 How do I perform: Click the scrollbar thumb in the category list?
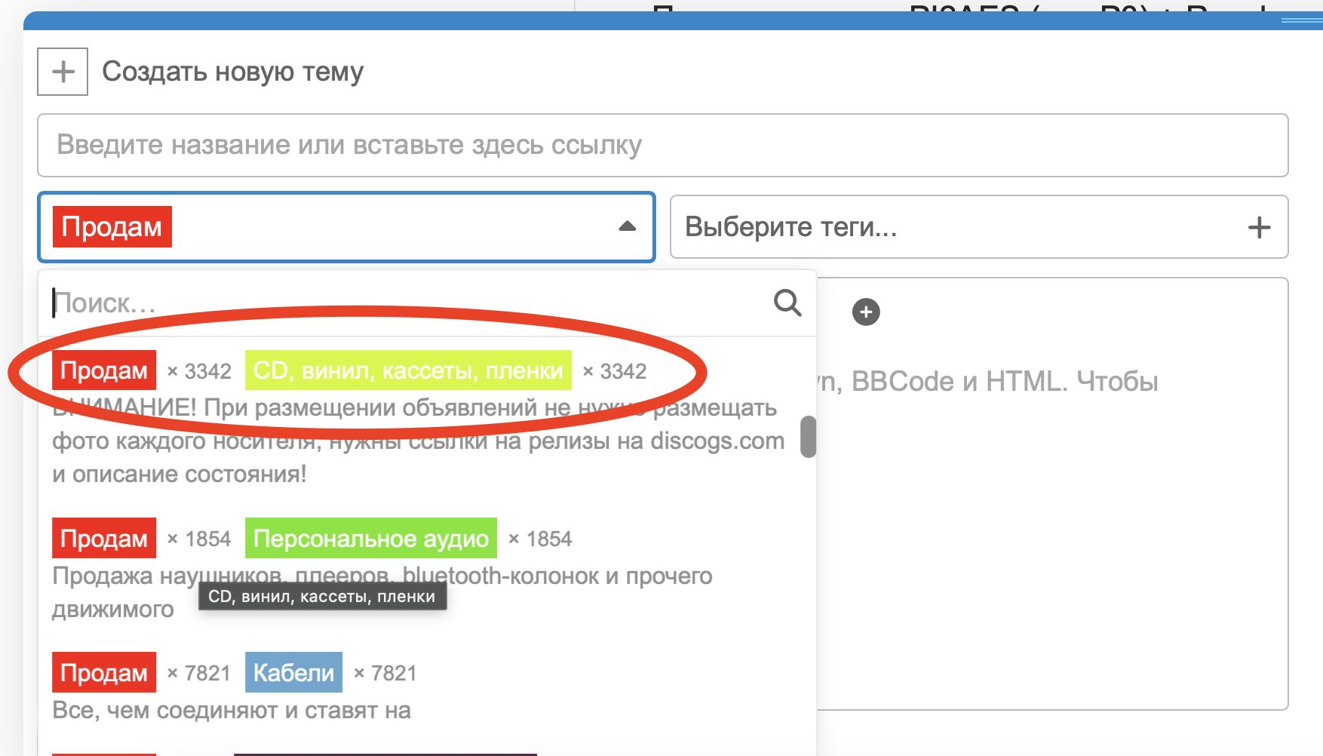click(x=808, y=437)
